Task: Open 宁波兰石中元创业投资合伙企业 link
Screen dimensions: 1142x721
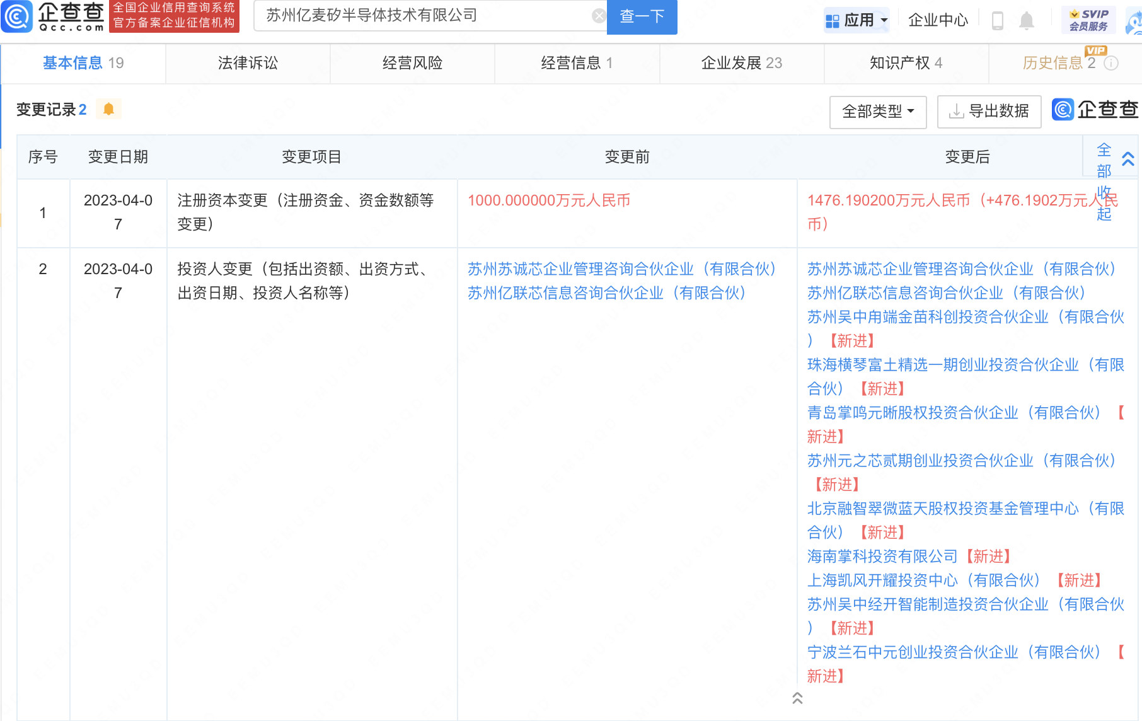Action: pos(954,652)
